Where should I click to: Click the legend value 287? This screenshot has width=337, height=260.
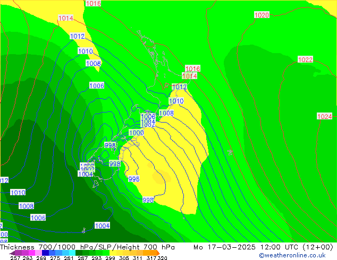pos(82,258)
